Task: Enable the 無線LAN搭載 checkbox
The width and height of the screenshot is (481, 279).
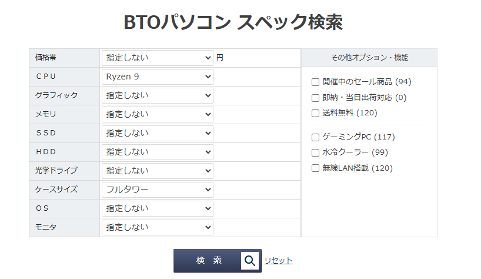Action: tap(315, 168)
